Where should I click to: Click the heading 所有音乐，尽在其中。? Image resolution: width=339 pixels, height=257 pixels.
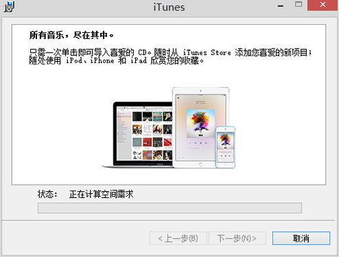[x=71, y=35]
